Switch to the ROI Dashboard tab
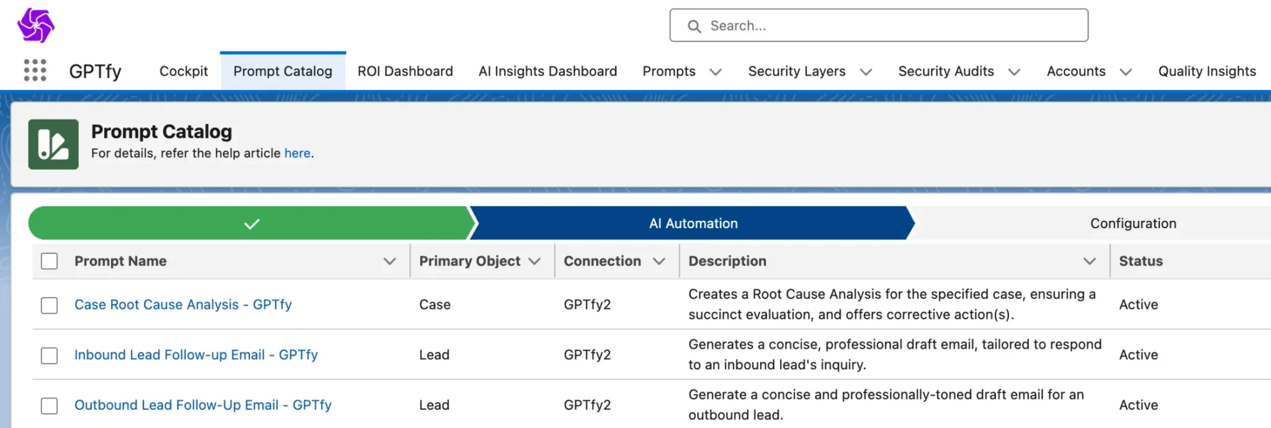This screenshot has height=428, width=1271. (405, 71)
